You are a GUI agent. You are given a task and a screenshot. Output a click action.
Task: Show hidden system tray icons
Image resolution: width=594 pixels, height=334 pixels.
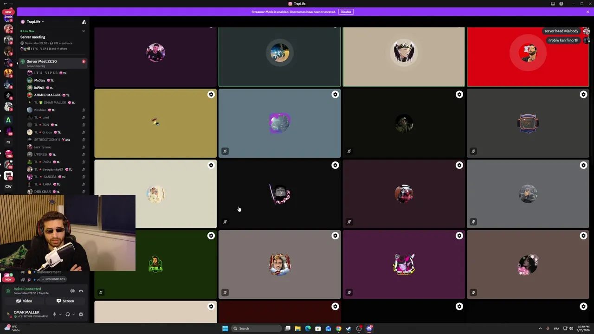click(540, 328)
